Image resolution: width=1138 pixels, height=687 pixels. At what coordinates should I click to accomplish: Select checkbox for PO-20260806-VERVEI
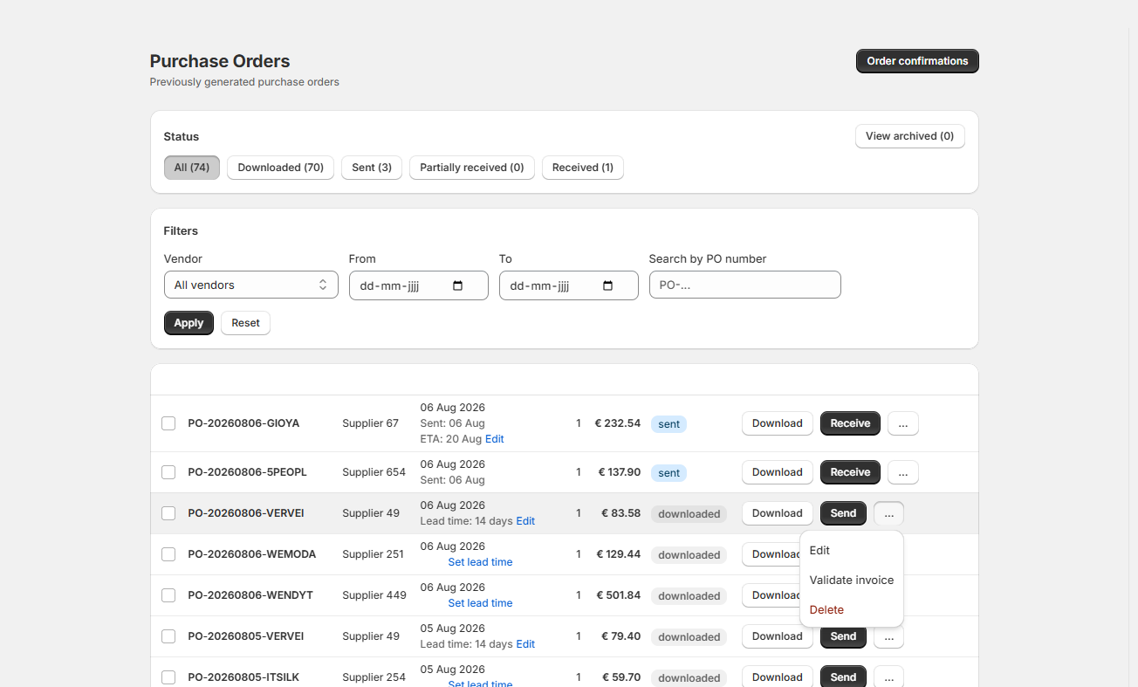pyautogui.click(x=168, y=513)
